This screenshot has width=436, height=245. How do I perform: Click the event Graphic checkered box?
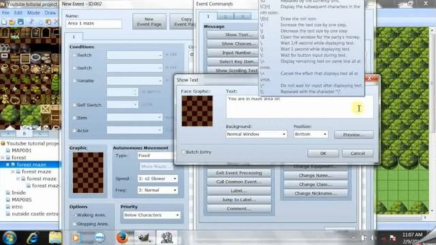pyautogui.click(x=88, y=172)
